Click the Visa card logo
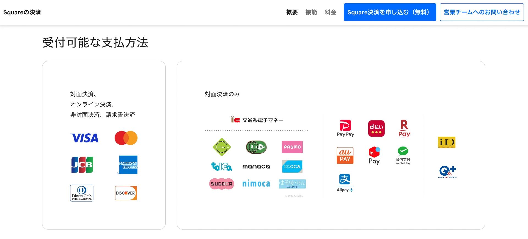528x239 pixels. click(84, 138)
